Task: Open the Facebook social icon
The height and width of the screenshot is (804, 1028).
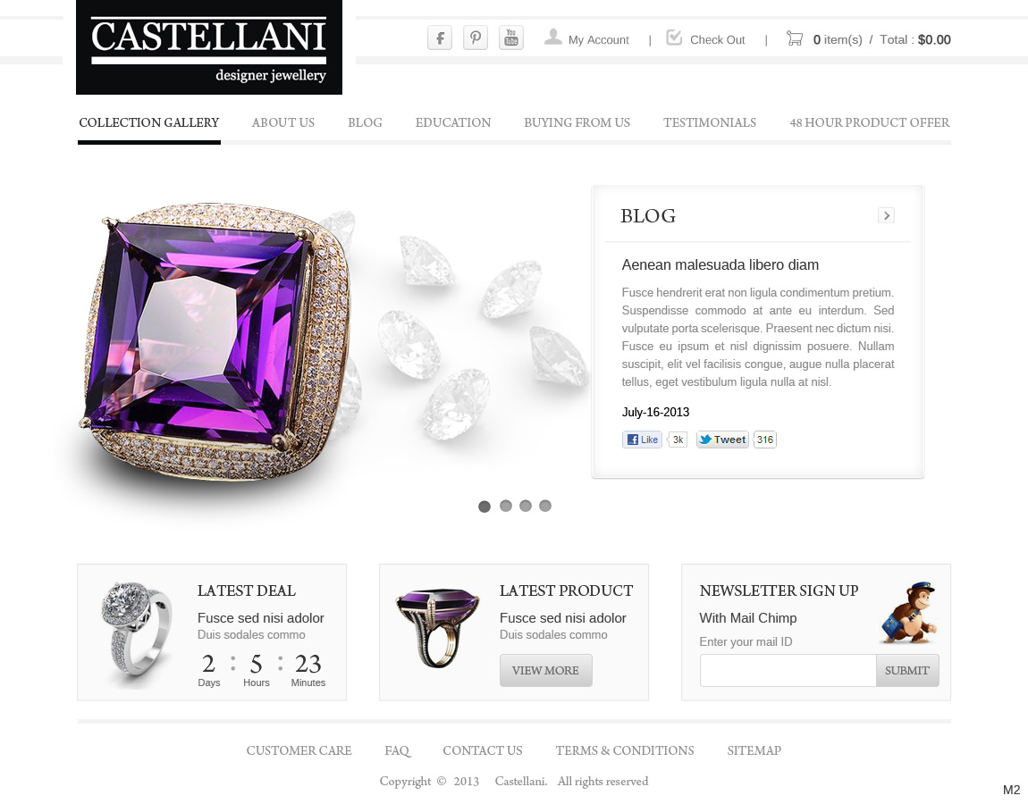Action: (x=440, y=38)
